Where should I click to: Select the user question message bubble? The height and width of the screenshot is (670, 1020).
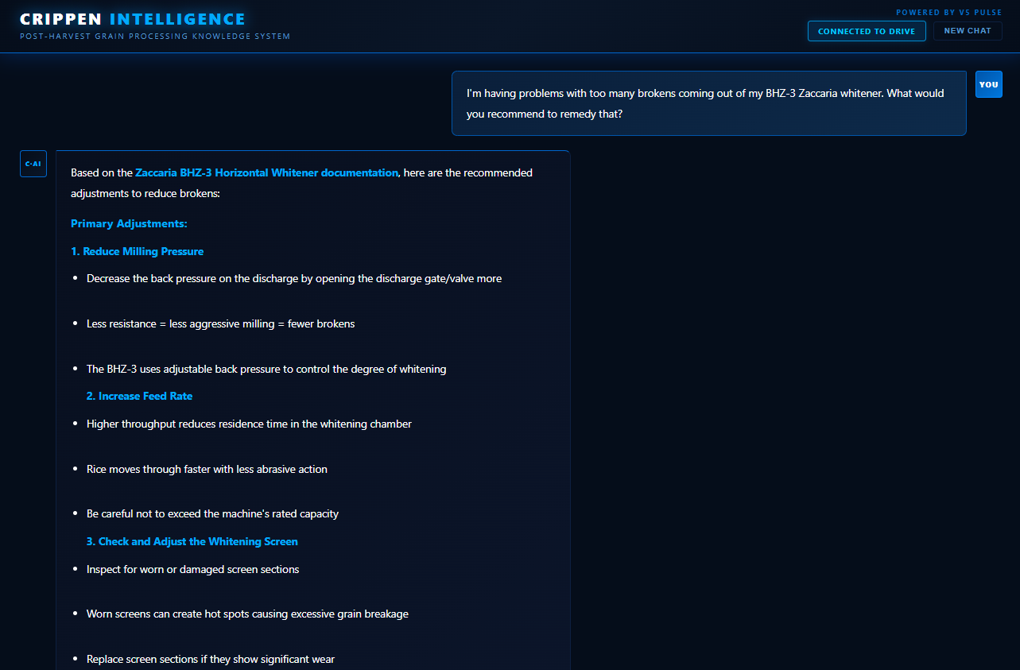[x=709, y=103]
